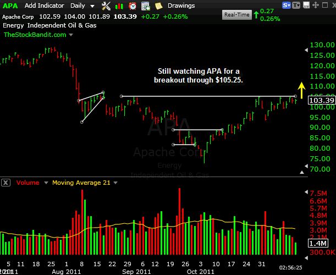Click the ruler drawing tool icon

click(x=119, y=6)
